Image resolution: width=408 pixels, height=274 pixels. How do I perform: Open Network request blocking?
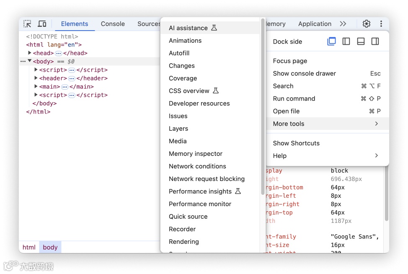(210, 179)
